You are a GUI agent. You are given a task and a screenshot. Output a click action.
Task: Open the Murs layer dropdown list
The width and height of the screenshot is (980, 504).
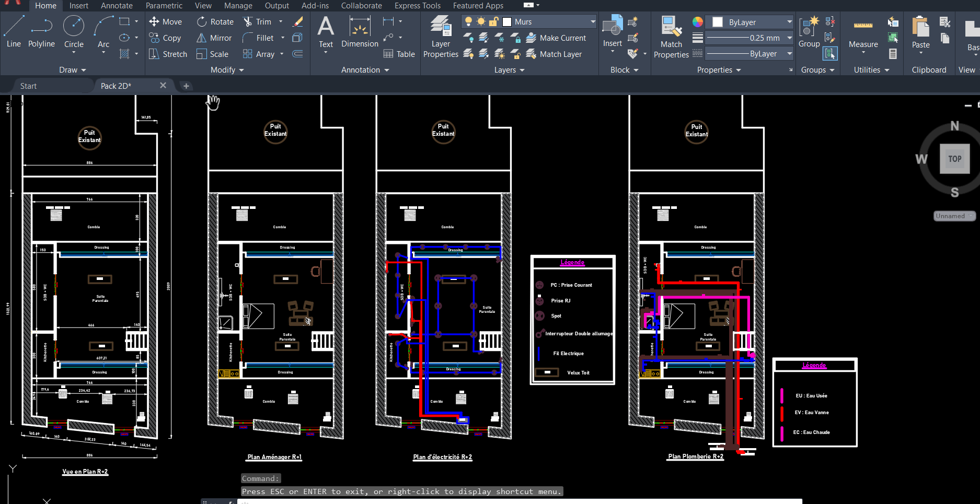[593, 21]
